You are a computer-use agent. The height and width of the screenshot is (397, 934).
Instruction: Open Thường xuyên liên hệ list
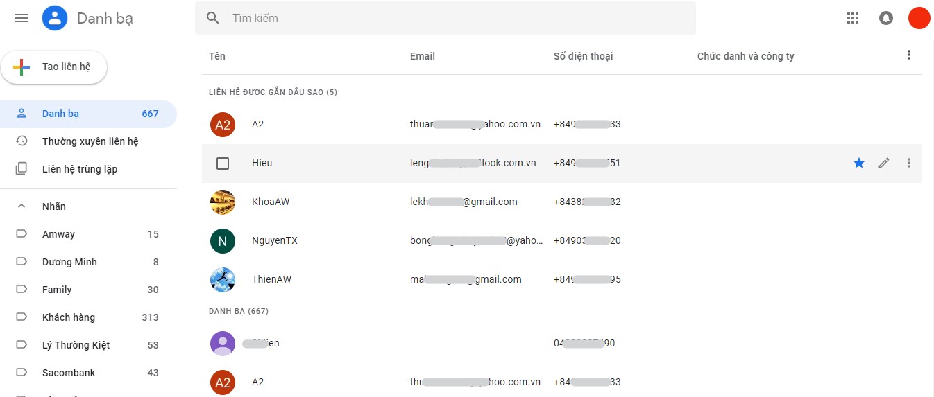point(89,141)
